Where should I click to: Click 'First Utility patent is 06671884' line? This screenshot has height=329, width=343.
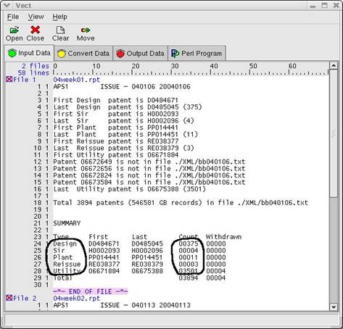tap(116, 154)
